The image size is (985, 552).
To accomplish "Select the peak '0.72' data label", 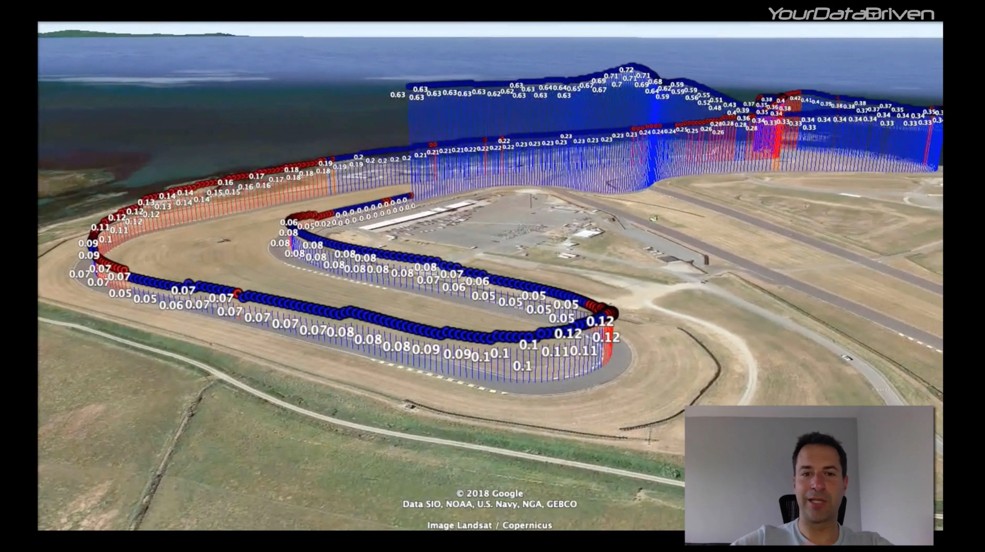I will 626,70.
